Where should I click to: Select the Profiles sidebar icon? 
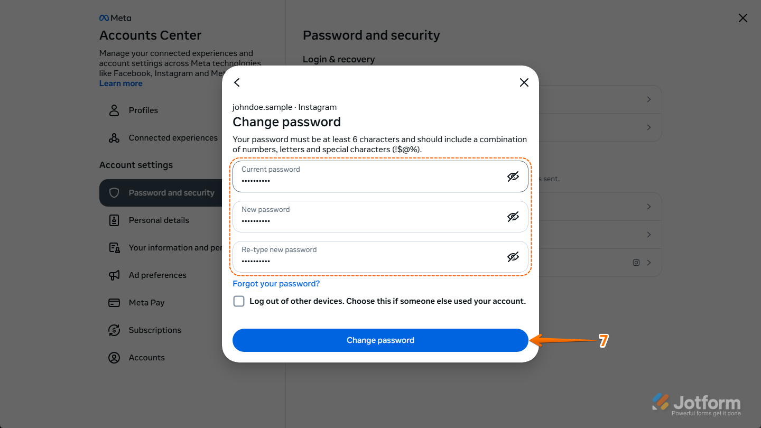click(114, 110)
